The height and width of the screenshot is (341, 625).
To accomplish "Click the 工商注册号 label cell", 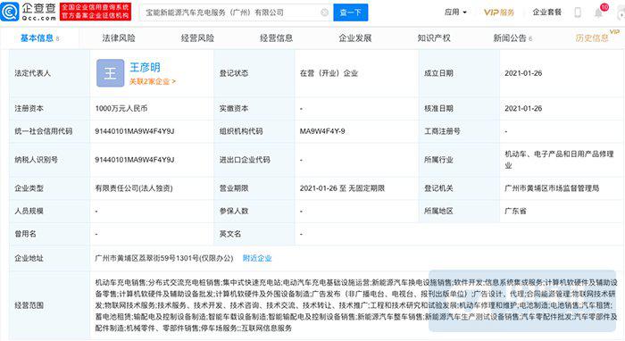I will click(459, 131).
